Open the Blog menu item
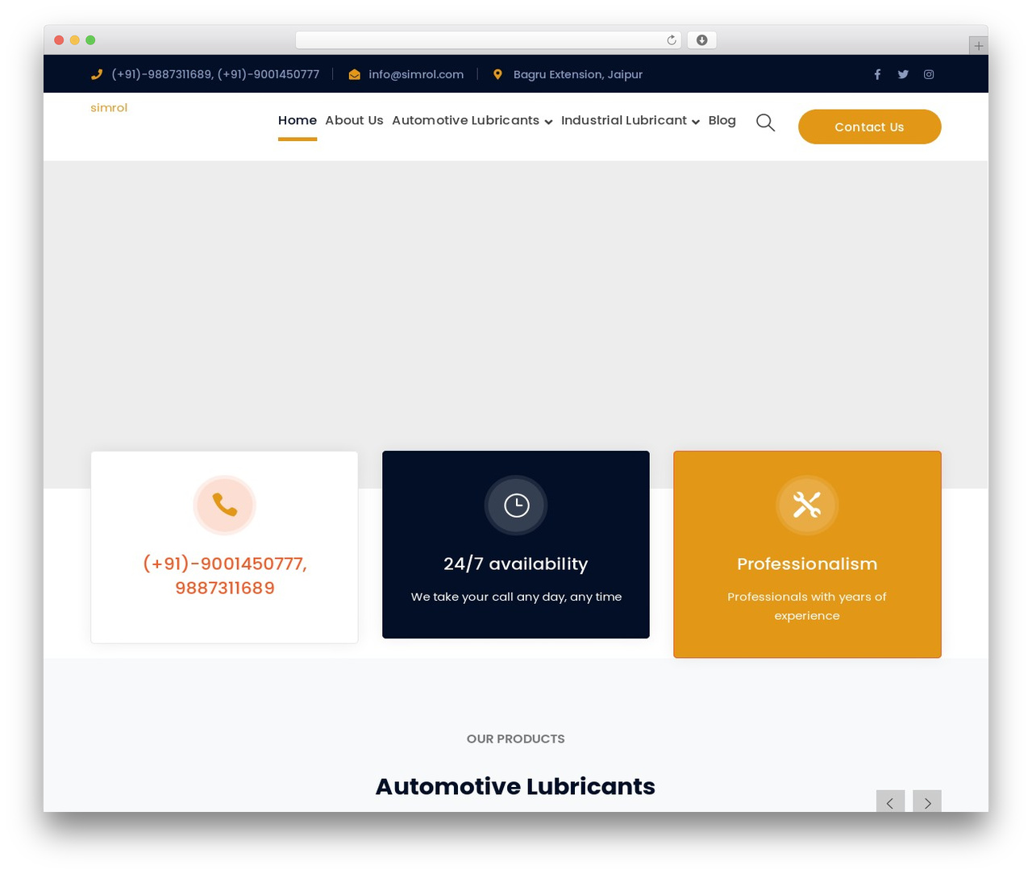Screen dimensions: 1032x874 pos(722,120)
